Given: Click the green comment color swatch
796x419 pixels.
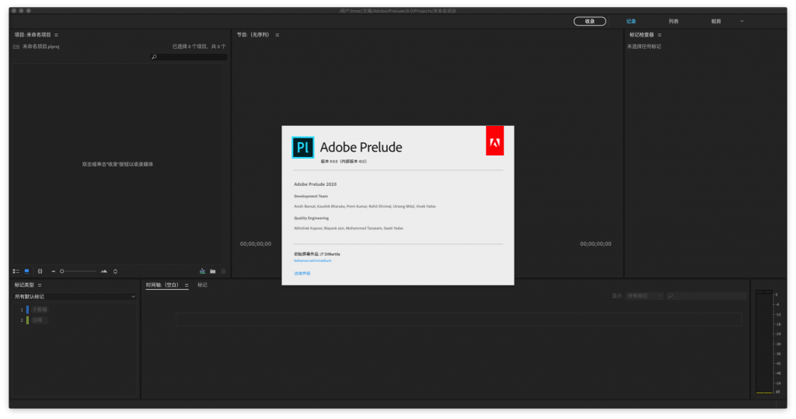Looking at the screenshot, I should pos(27,320).
